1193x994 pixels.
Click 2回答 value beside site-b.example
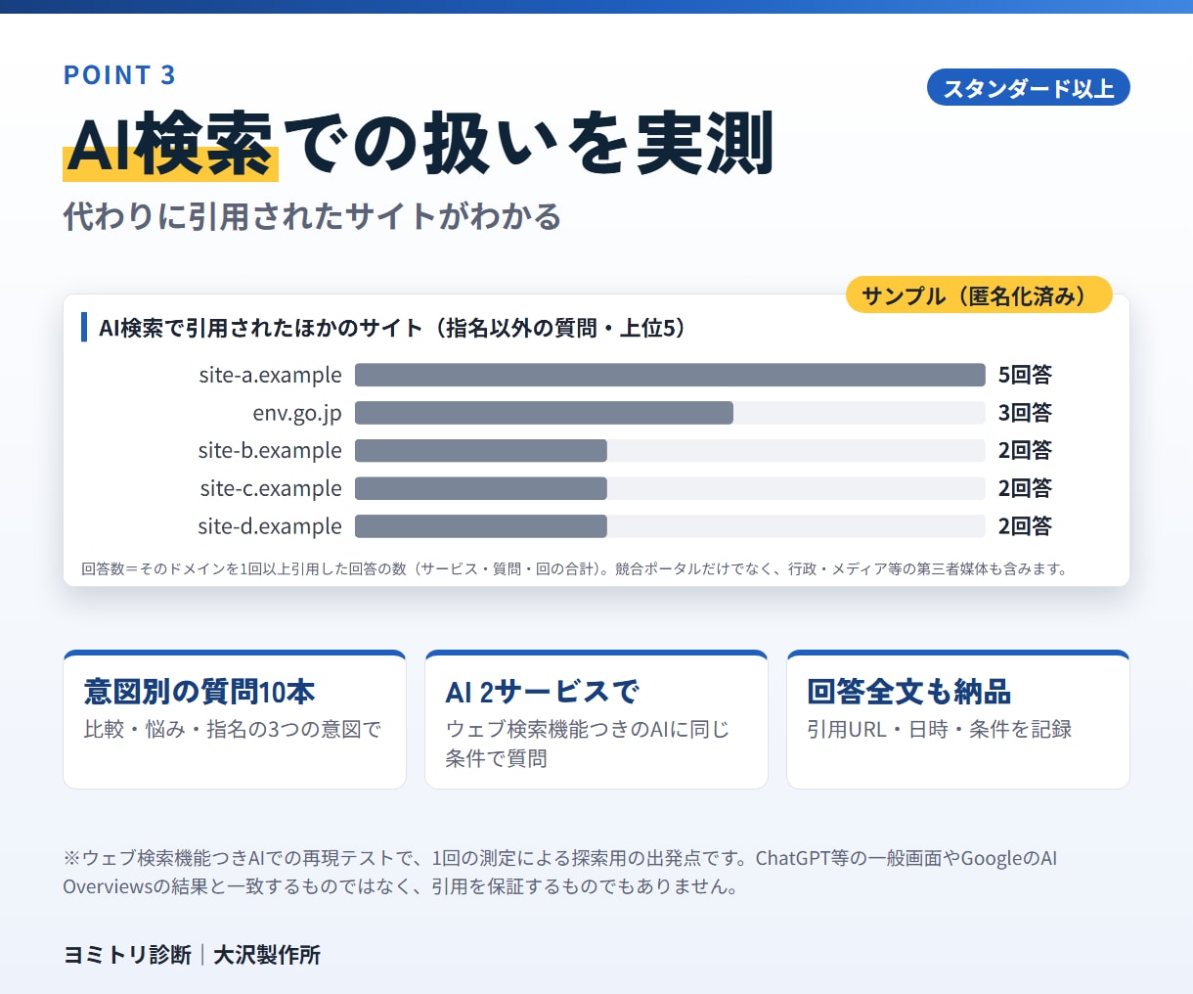point(1025,450)
